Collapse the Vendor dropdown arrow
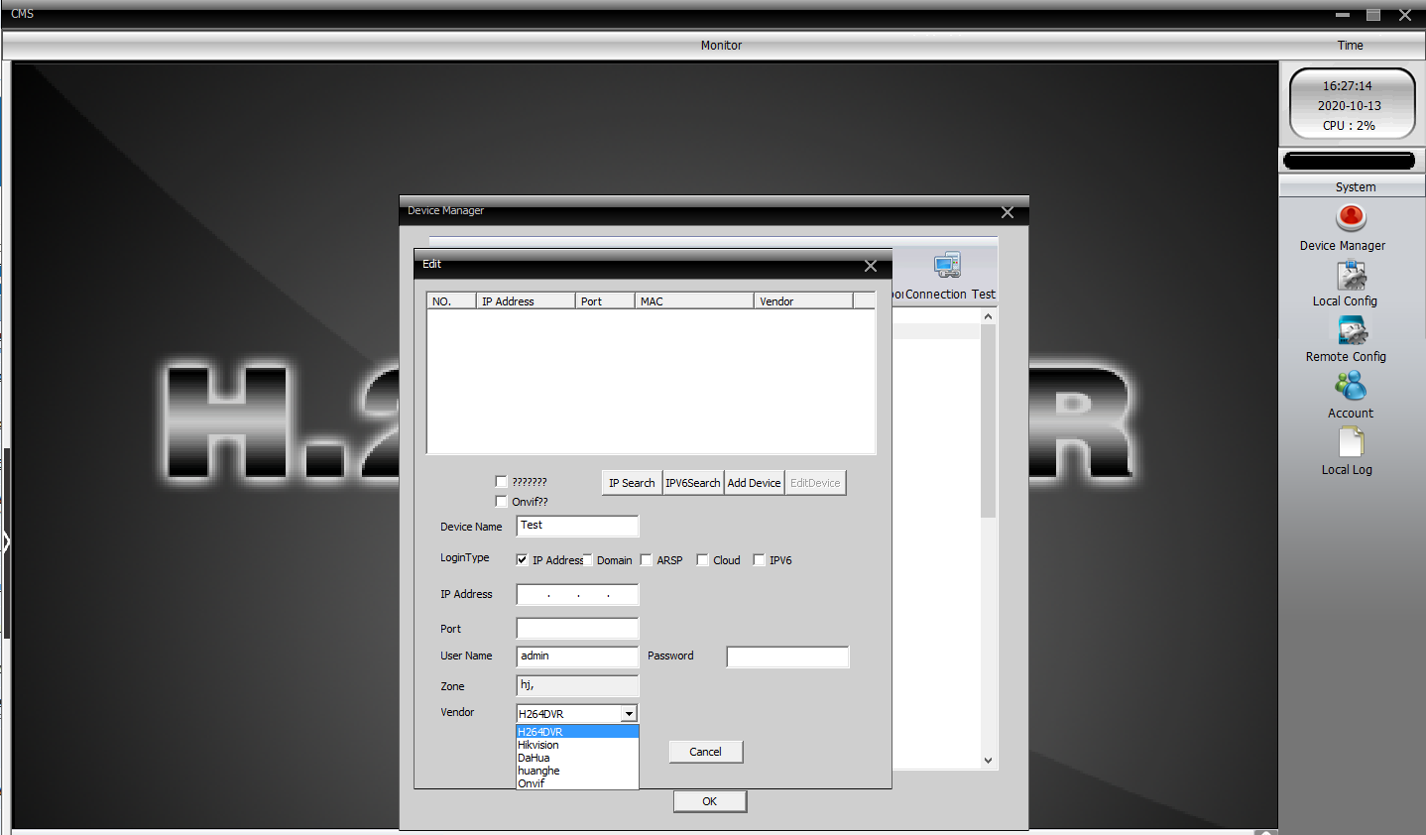The image size is (1426, 835). click(x=628, y=714)
